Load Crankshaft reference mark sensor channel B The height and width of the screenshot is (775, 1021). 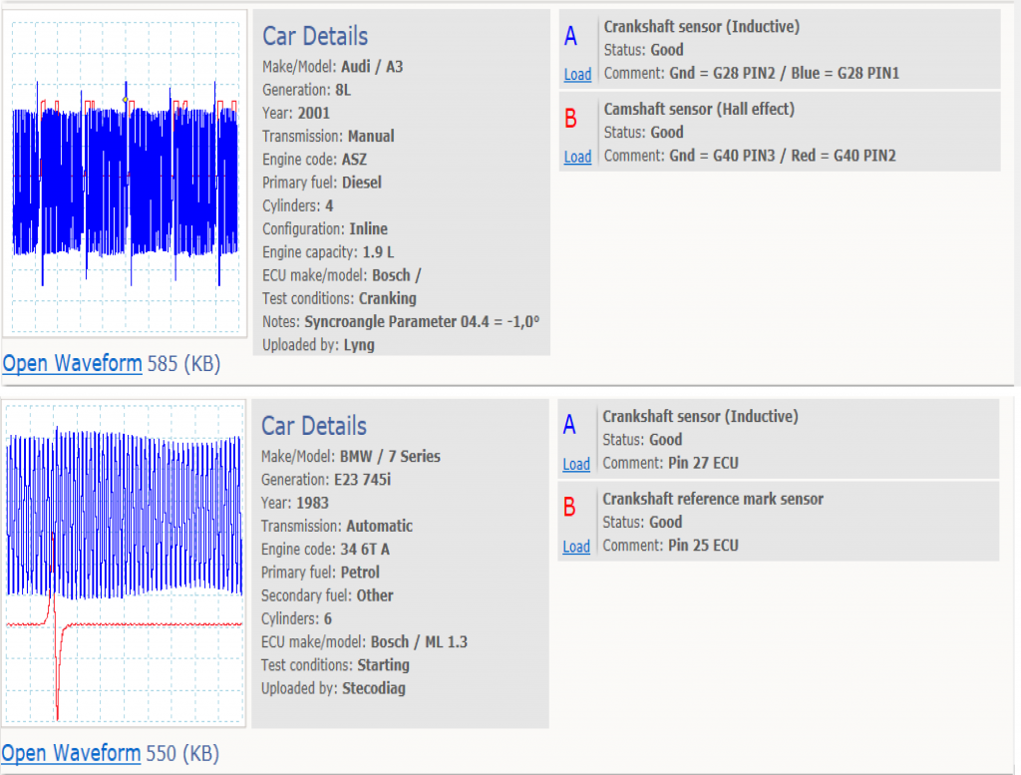[576, 547]
